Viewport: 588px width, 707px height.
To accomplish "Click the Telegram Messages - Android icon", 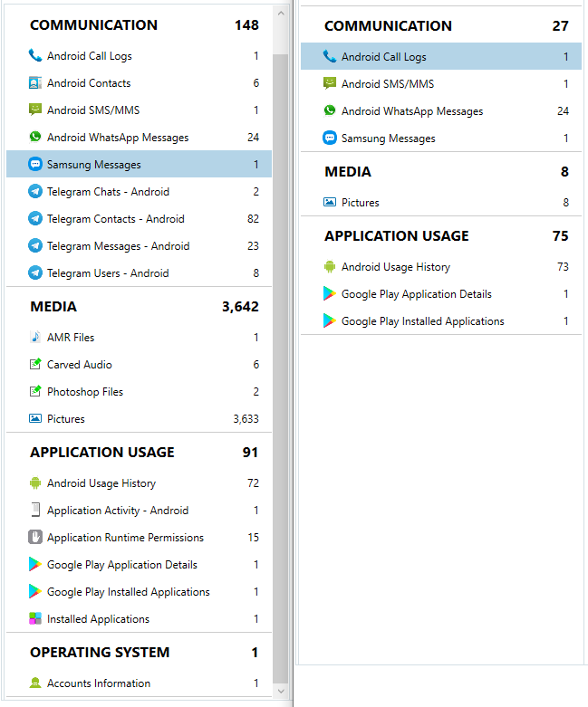I will tap(35, 245).
